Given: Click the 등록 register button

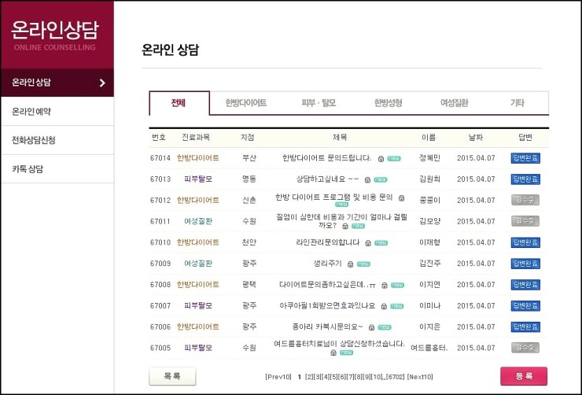Looking at the screenshot, I should pyautogui.click(x=524, y=376).
